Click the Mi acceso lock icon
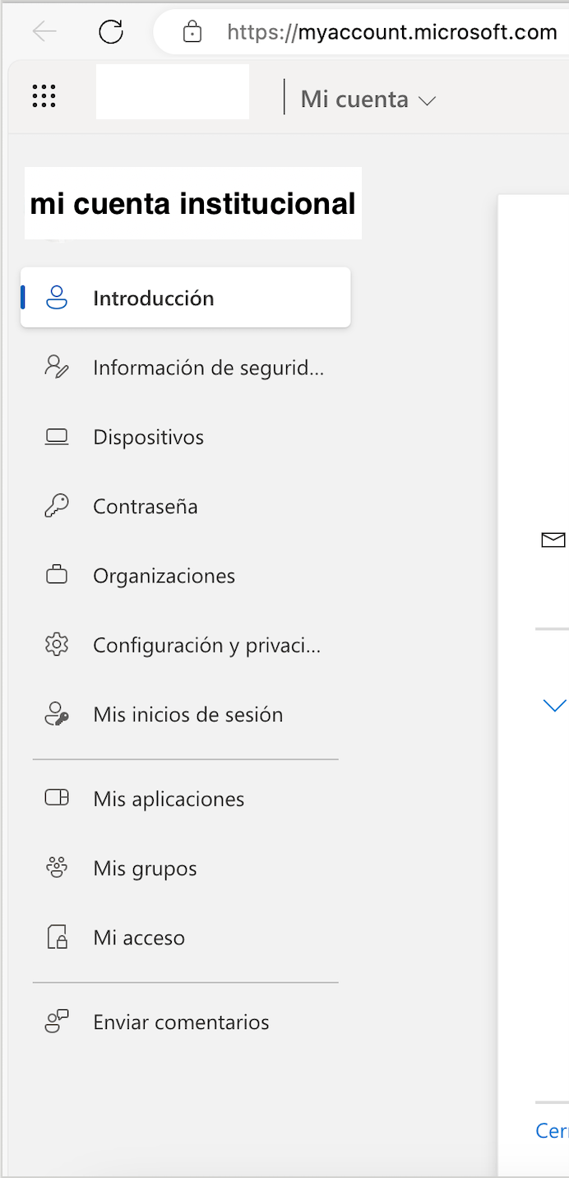The height and width of the screenshot is (1178, 569). click(56, 937)
